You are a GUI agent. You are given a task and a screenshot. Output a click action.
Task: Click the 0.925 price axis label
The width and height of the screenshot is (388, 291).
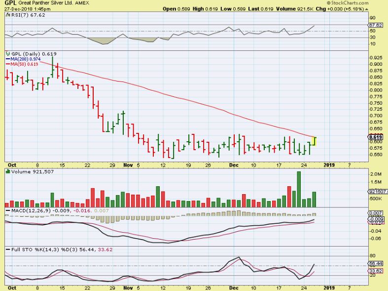[376, 58]
